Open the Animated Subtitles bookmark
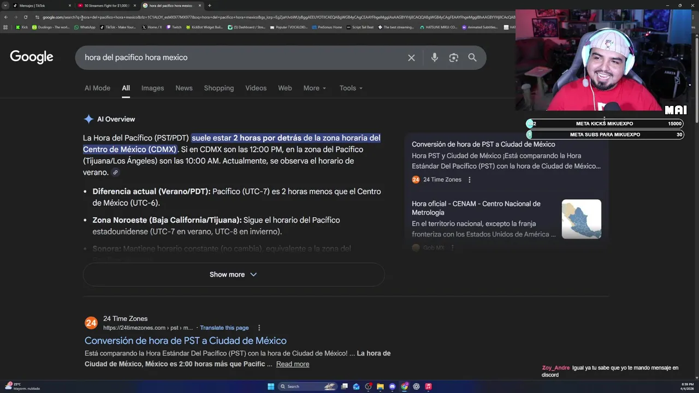The height and width of the screenshot is (393, 699). (x=480, y=27)
